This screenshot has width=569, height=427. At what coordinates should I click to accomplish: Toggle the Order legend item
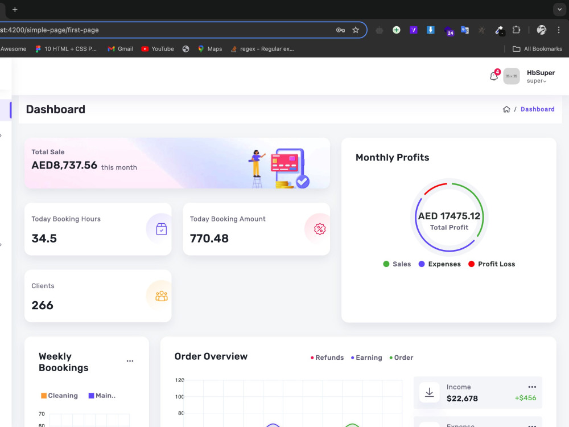[x=401, y=358]
